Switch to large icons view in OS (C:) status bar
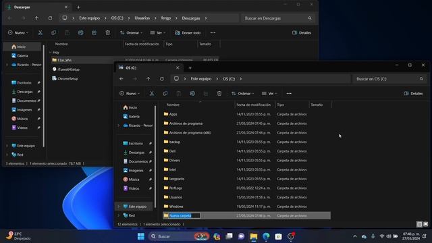 (x=426, y=224)
